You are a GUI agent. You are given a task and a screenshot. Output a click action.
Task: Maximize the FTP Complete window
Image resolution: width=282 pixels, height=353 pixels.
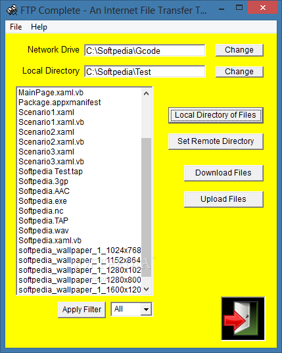coord(239,8)
